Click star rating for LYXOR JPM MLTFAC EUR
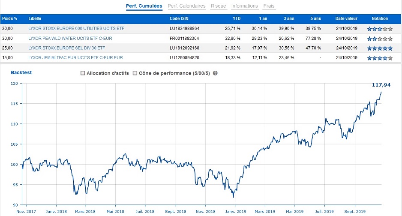Viewport: 402px width, 216px height. coord(380,58)
